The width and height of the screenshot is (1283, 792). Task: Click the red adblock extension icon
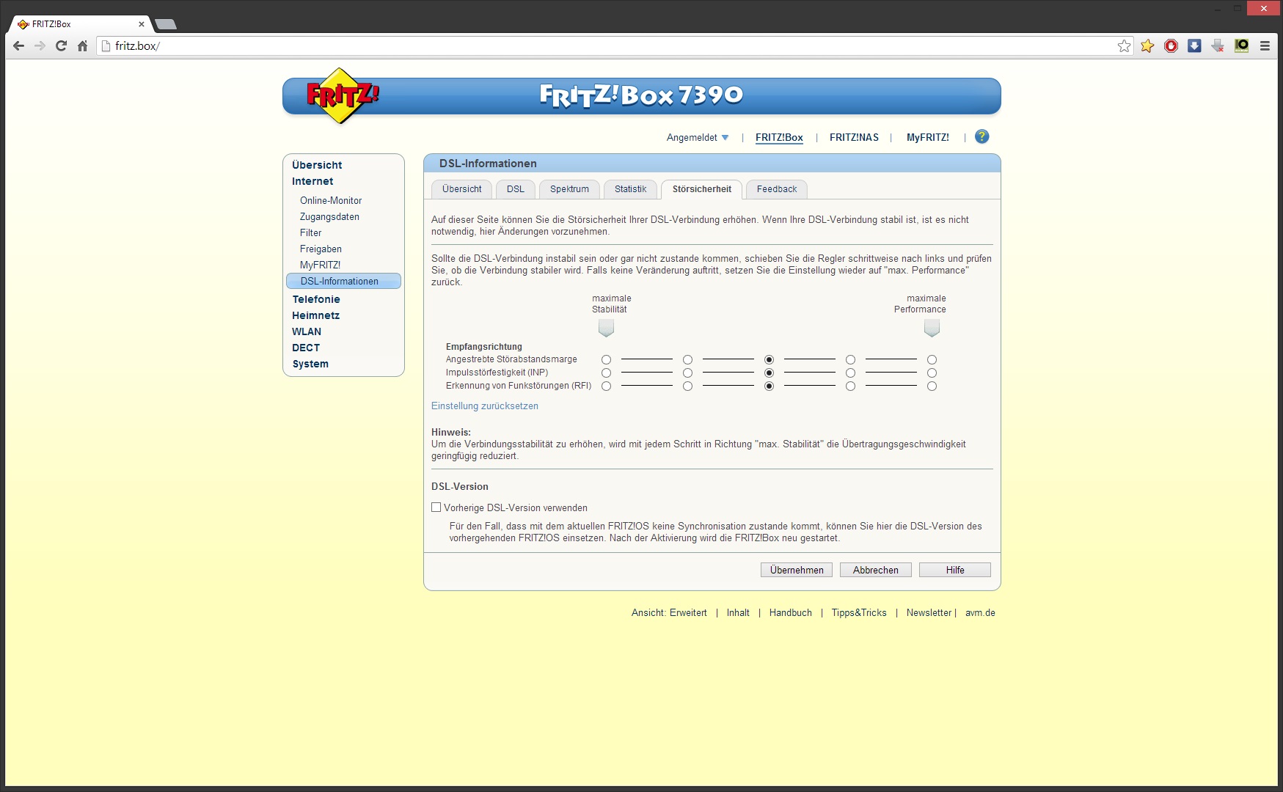coord(1171,46)
